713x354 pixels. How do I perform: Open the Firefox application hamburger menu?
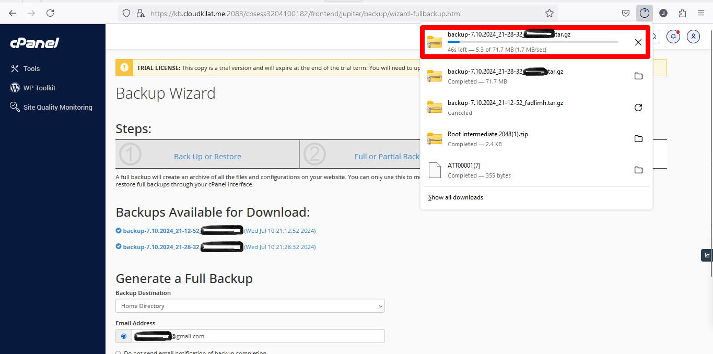click(x=700, y=13)
